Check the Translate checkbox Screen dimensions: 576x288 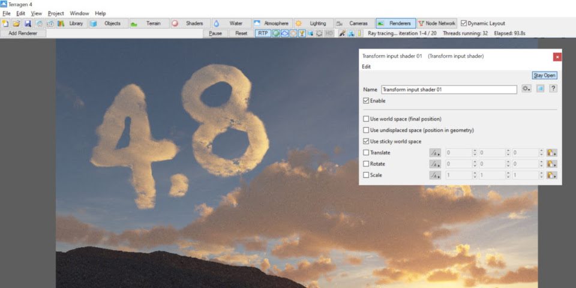[367, 153]
